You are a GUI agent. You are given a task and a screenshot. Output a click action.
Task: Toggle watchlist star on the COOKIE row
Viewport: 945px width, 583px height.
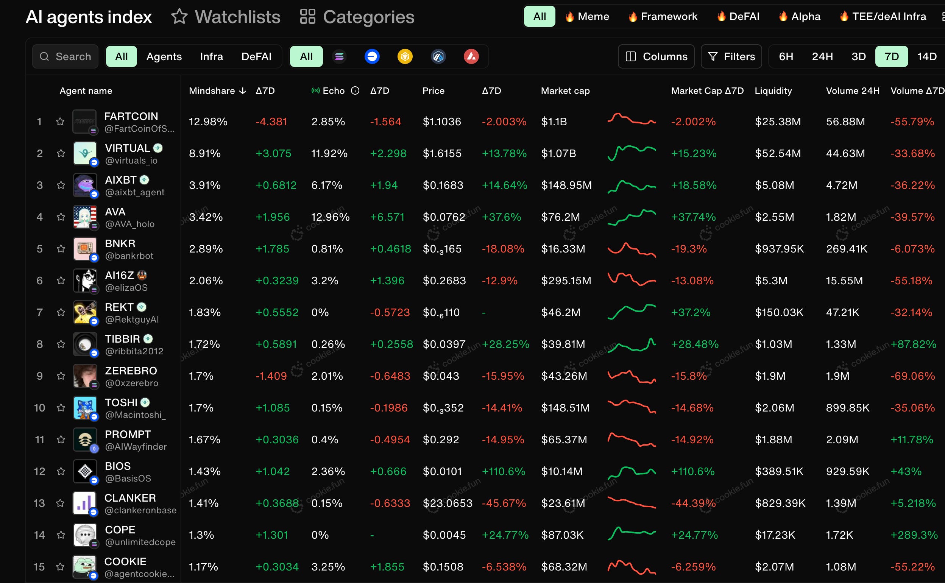click(60, 567)
